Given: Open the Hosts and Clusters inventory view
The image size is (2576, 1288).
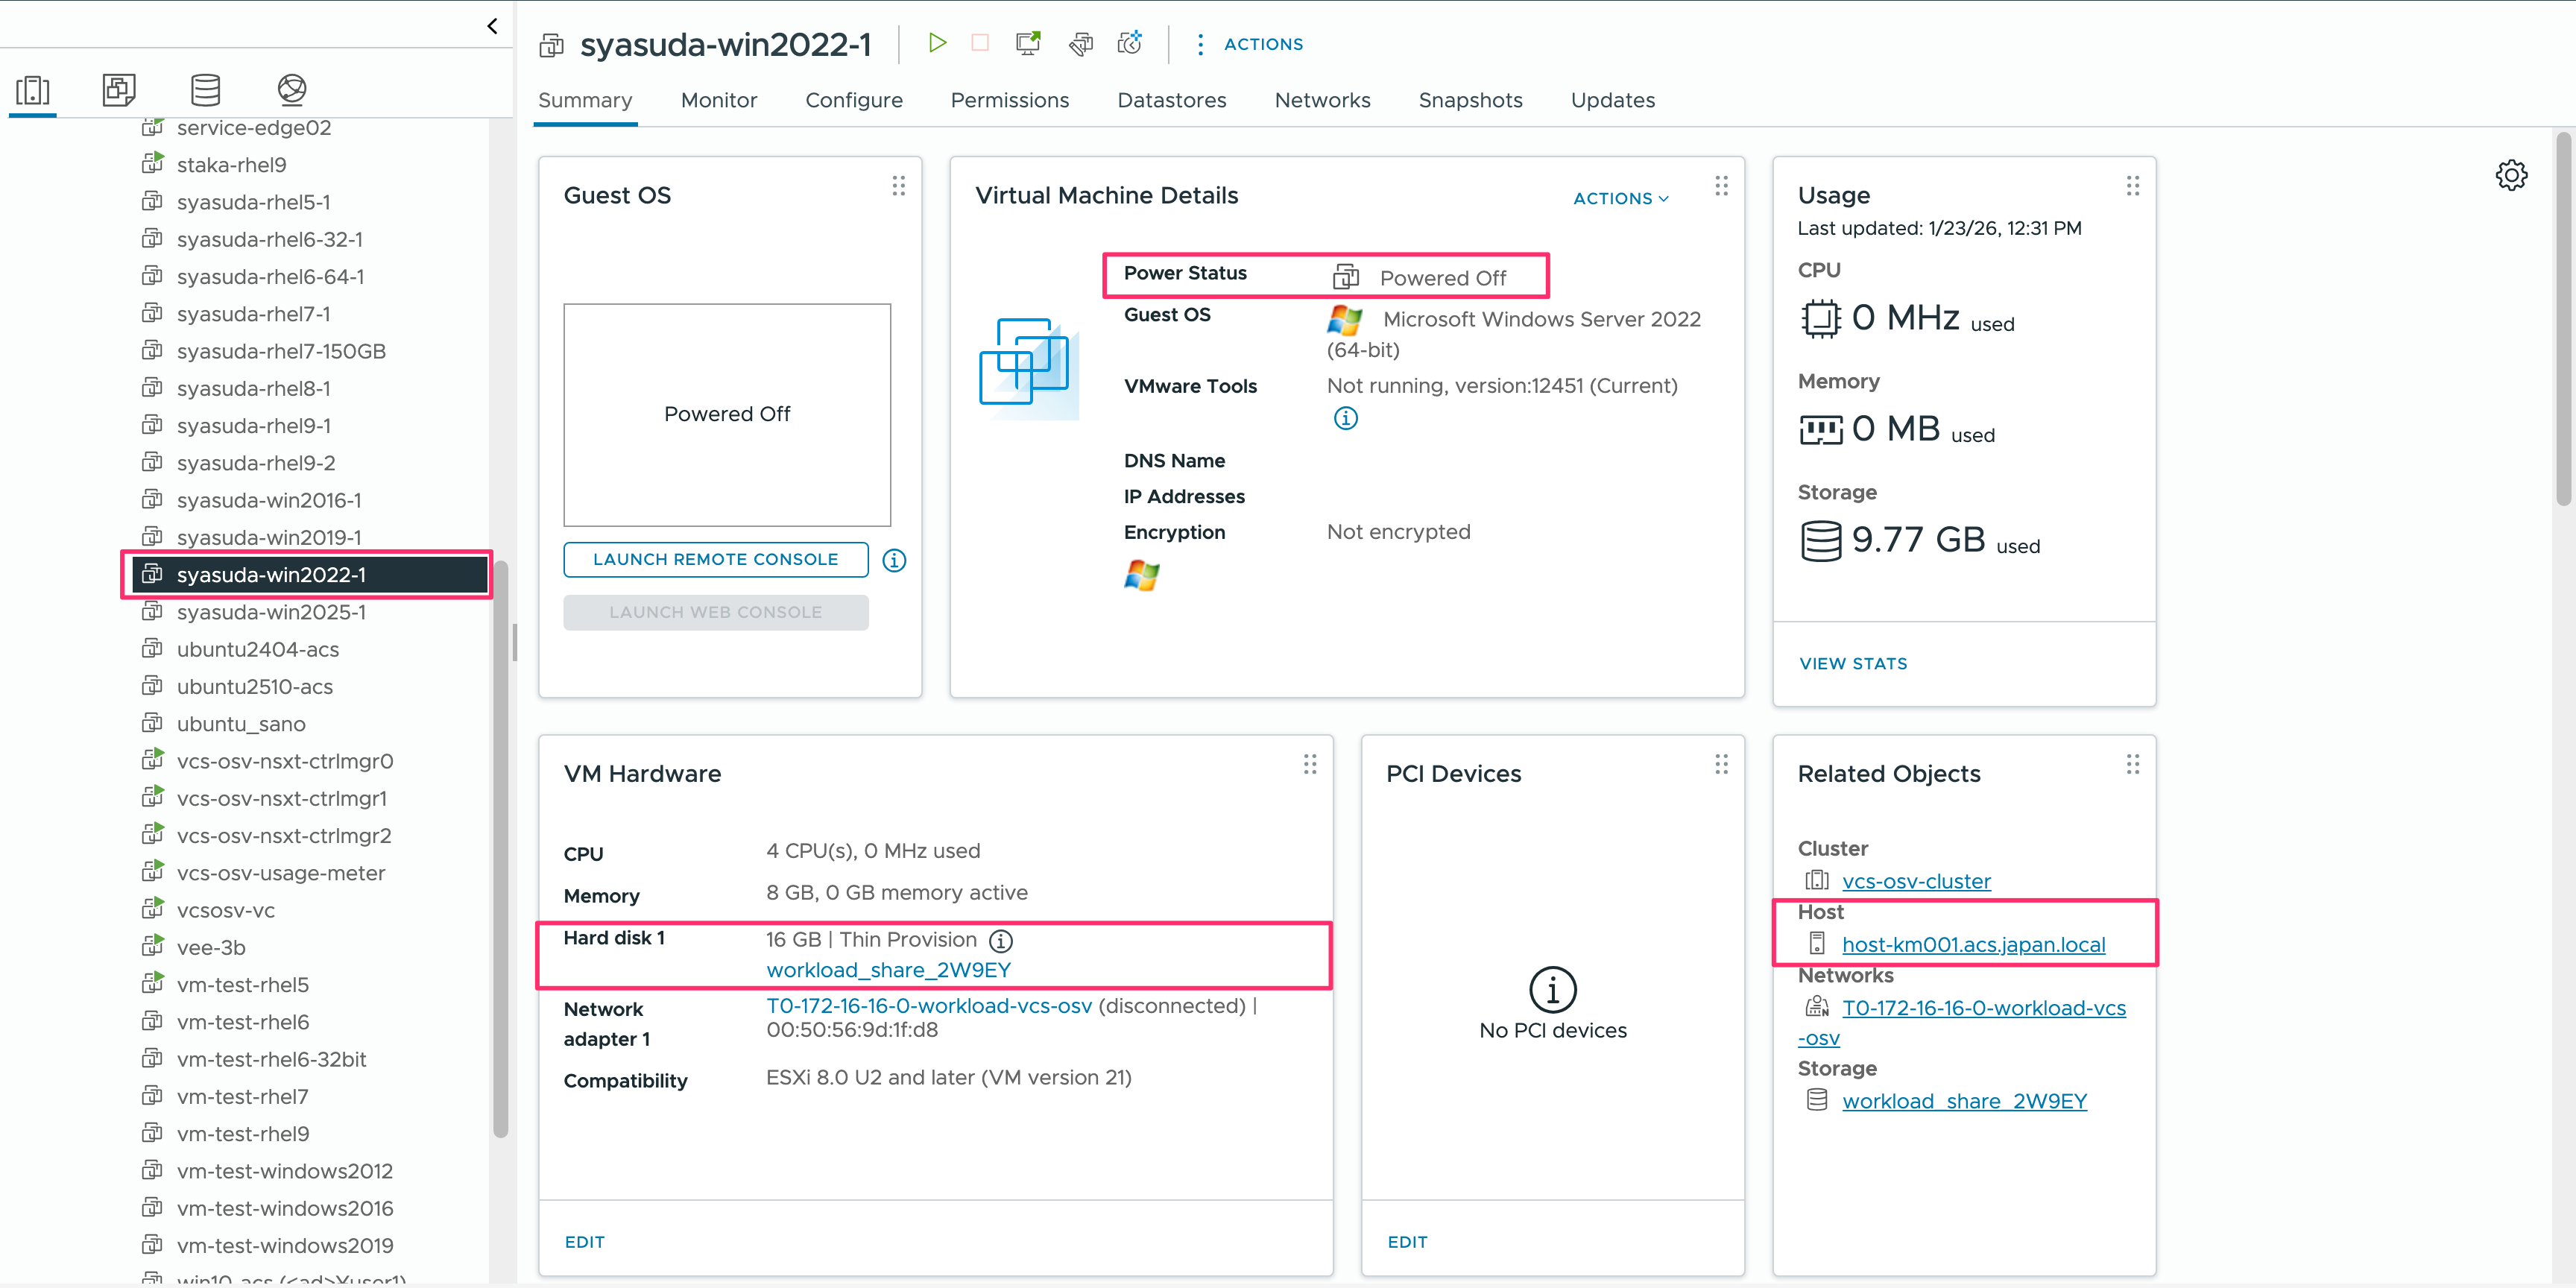Looking at the screenshot, I should (x=33, y=90).
